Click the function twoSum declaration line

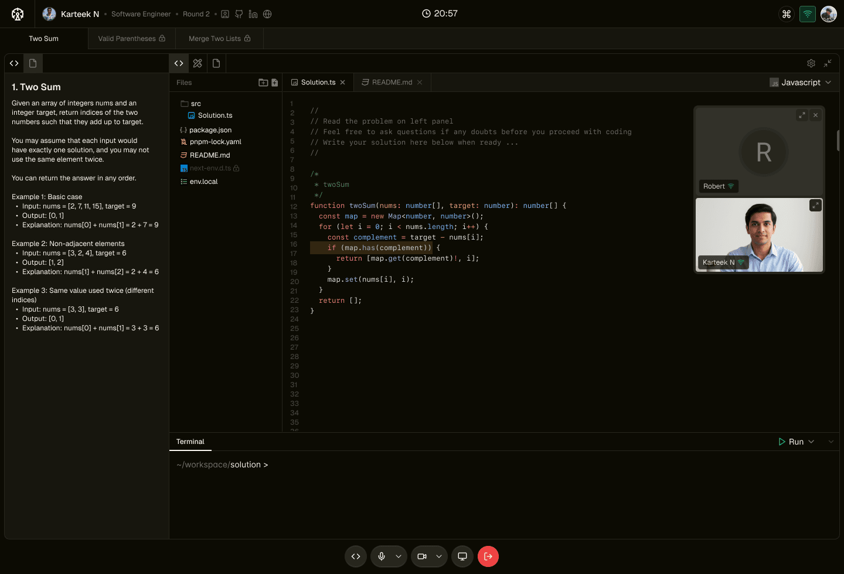pos(438,206)
